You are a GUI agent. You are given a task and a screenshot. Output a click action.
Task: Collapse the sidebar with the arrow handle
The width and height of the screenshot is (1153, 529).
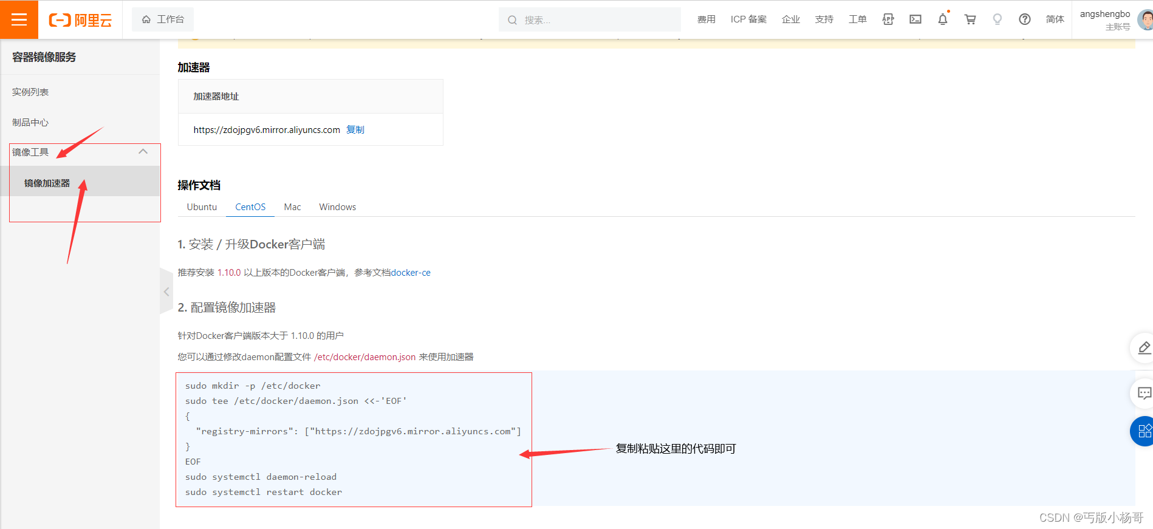coord(166,292)
